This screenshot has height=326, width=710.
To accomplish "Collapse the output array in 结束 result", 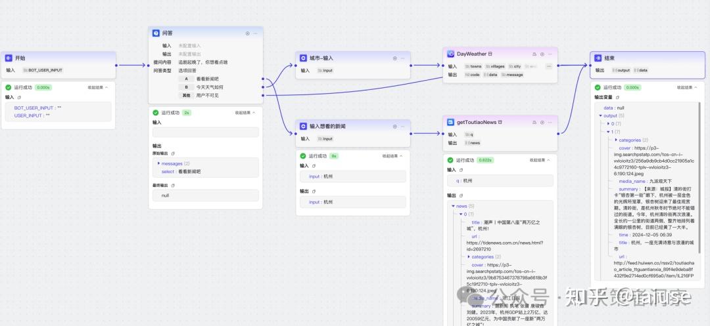I will coord(600,116).
